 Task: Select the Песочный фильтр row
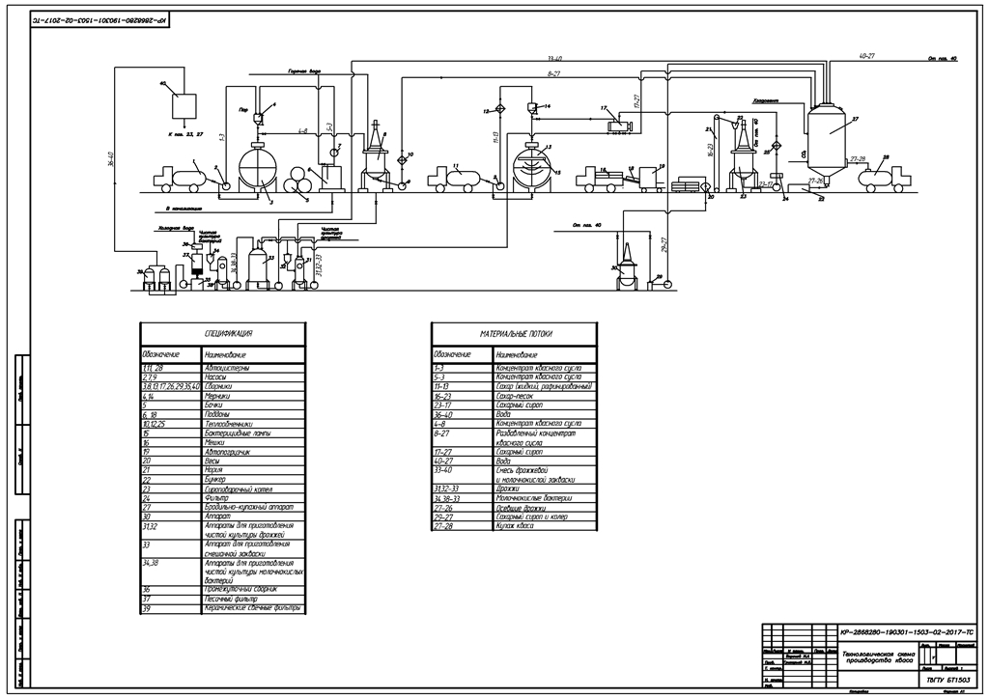pos(223,599)
